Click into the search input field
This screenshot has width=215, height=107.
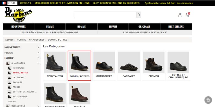(105, 15)
